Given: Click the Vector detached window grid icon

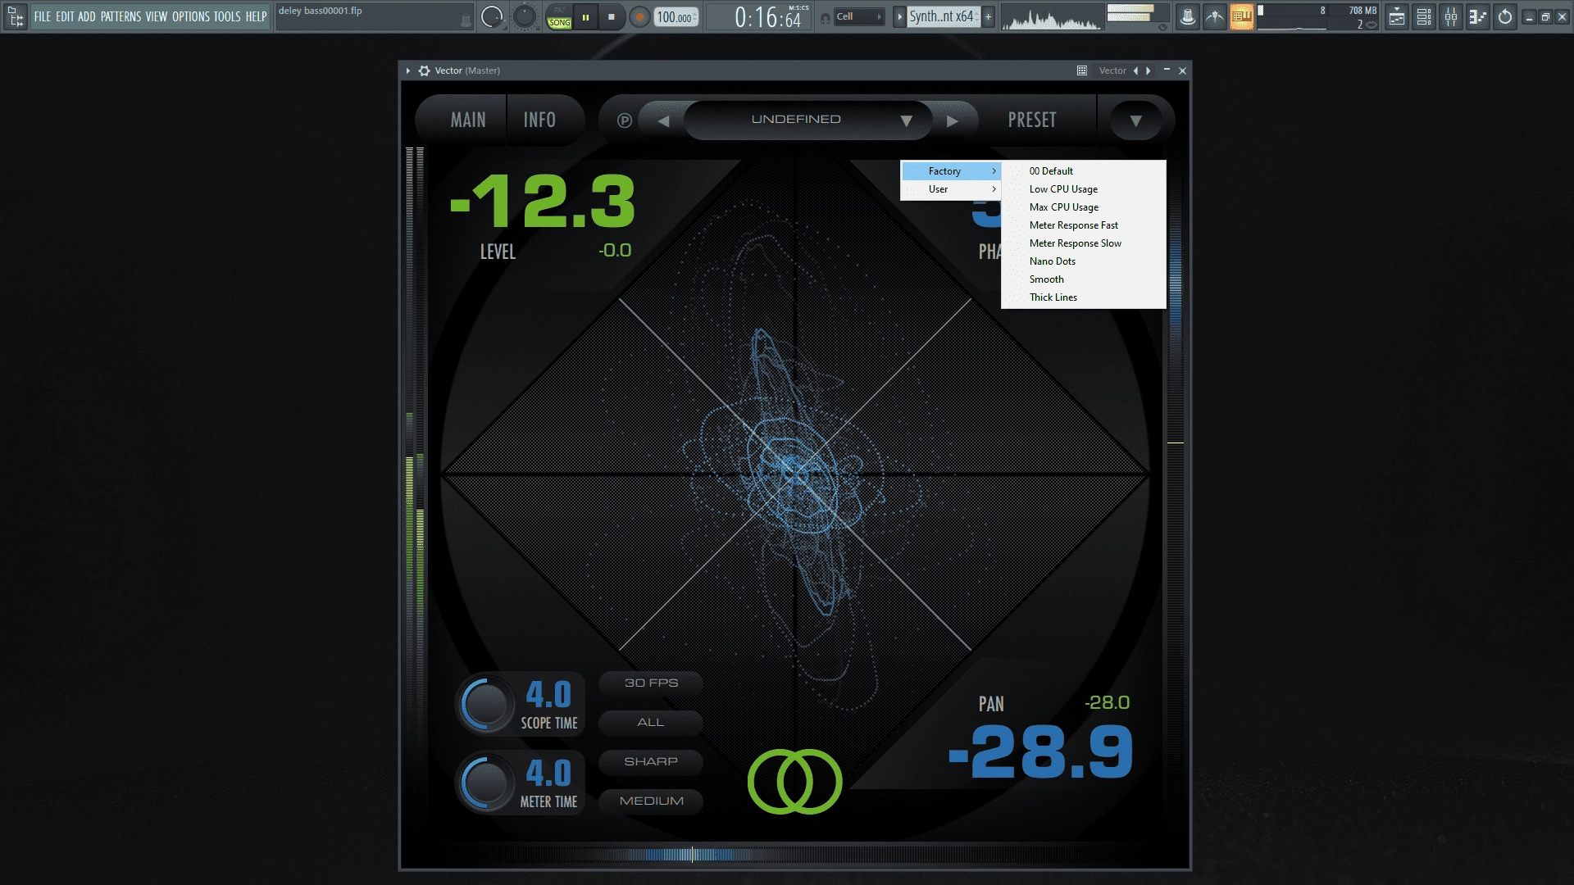Looking at the screenshot, I should pyautogui.click(x=1082, y=70).
